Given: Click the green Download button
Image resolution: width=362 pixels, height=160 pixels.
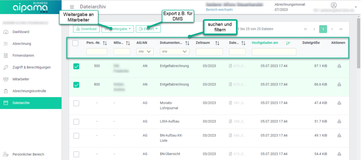Looking at the screenshot, I should coord(86,29).
